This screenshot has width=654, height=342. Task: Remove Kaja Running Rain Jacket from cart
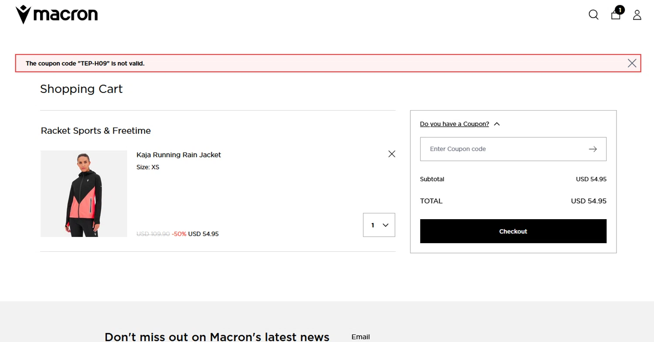tap(392, 154)
